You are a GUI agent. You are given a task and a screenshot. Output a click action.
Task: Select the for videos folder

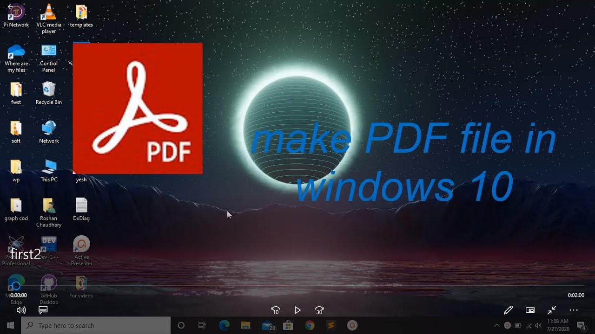click(x=81, y=286)
